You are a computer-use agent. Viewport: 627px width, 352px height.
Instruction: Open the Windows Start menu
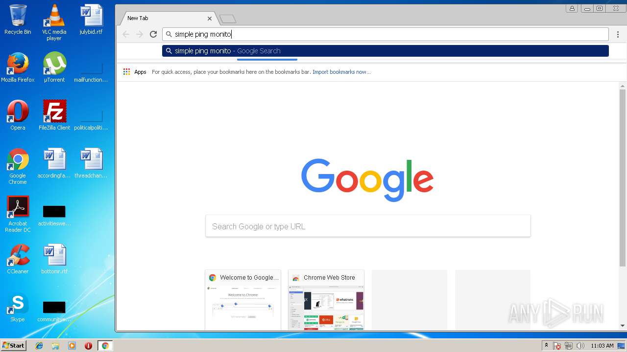click(13, 346)
